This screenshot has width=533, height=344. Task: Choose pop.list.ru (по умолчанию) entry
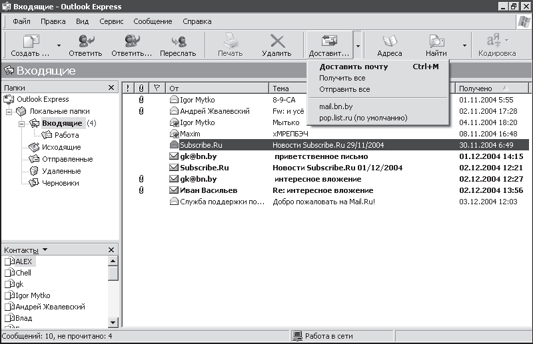pos(378,118)
